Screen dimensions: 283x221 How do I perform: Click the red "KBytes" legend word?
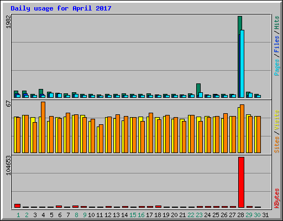coord(276,198)
